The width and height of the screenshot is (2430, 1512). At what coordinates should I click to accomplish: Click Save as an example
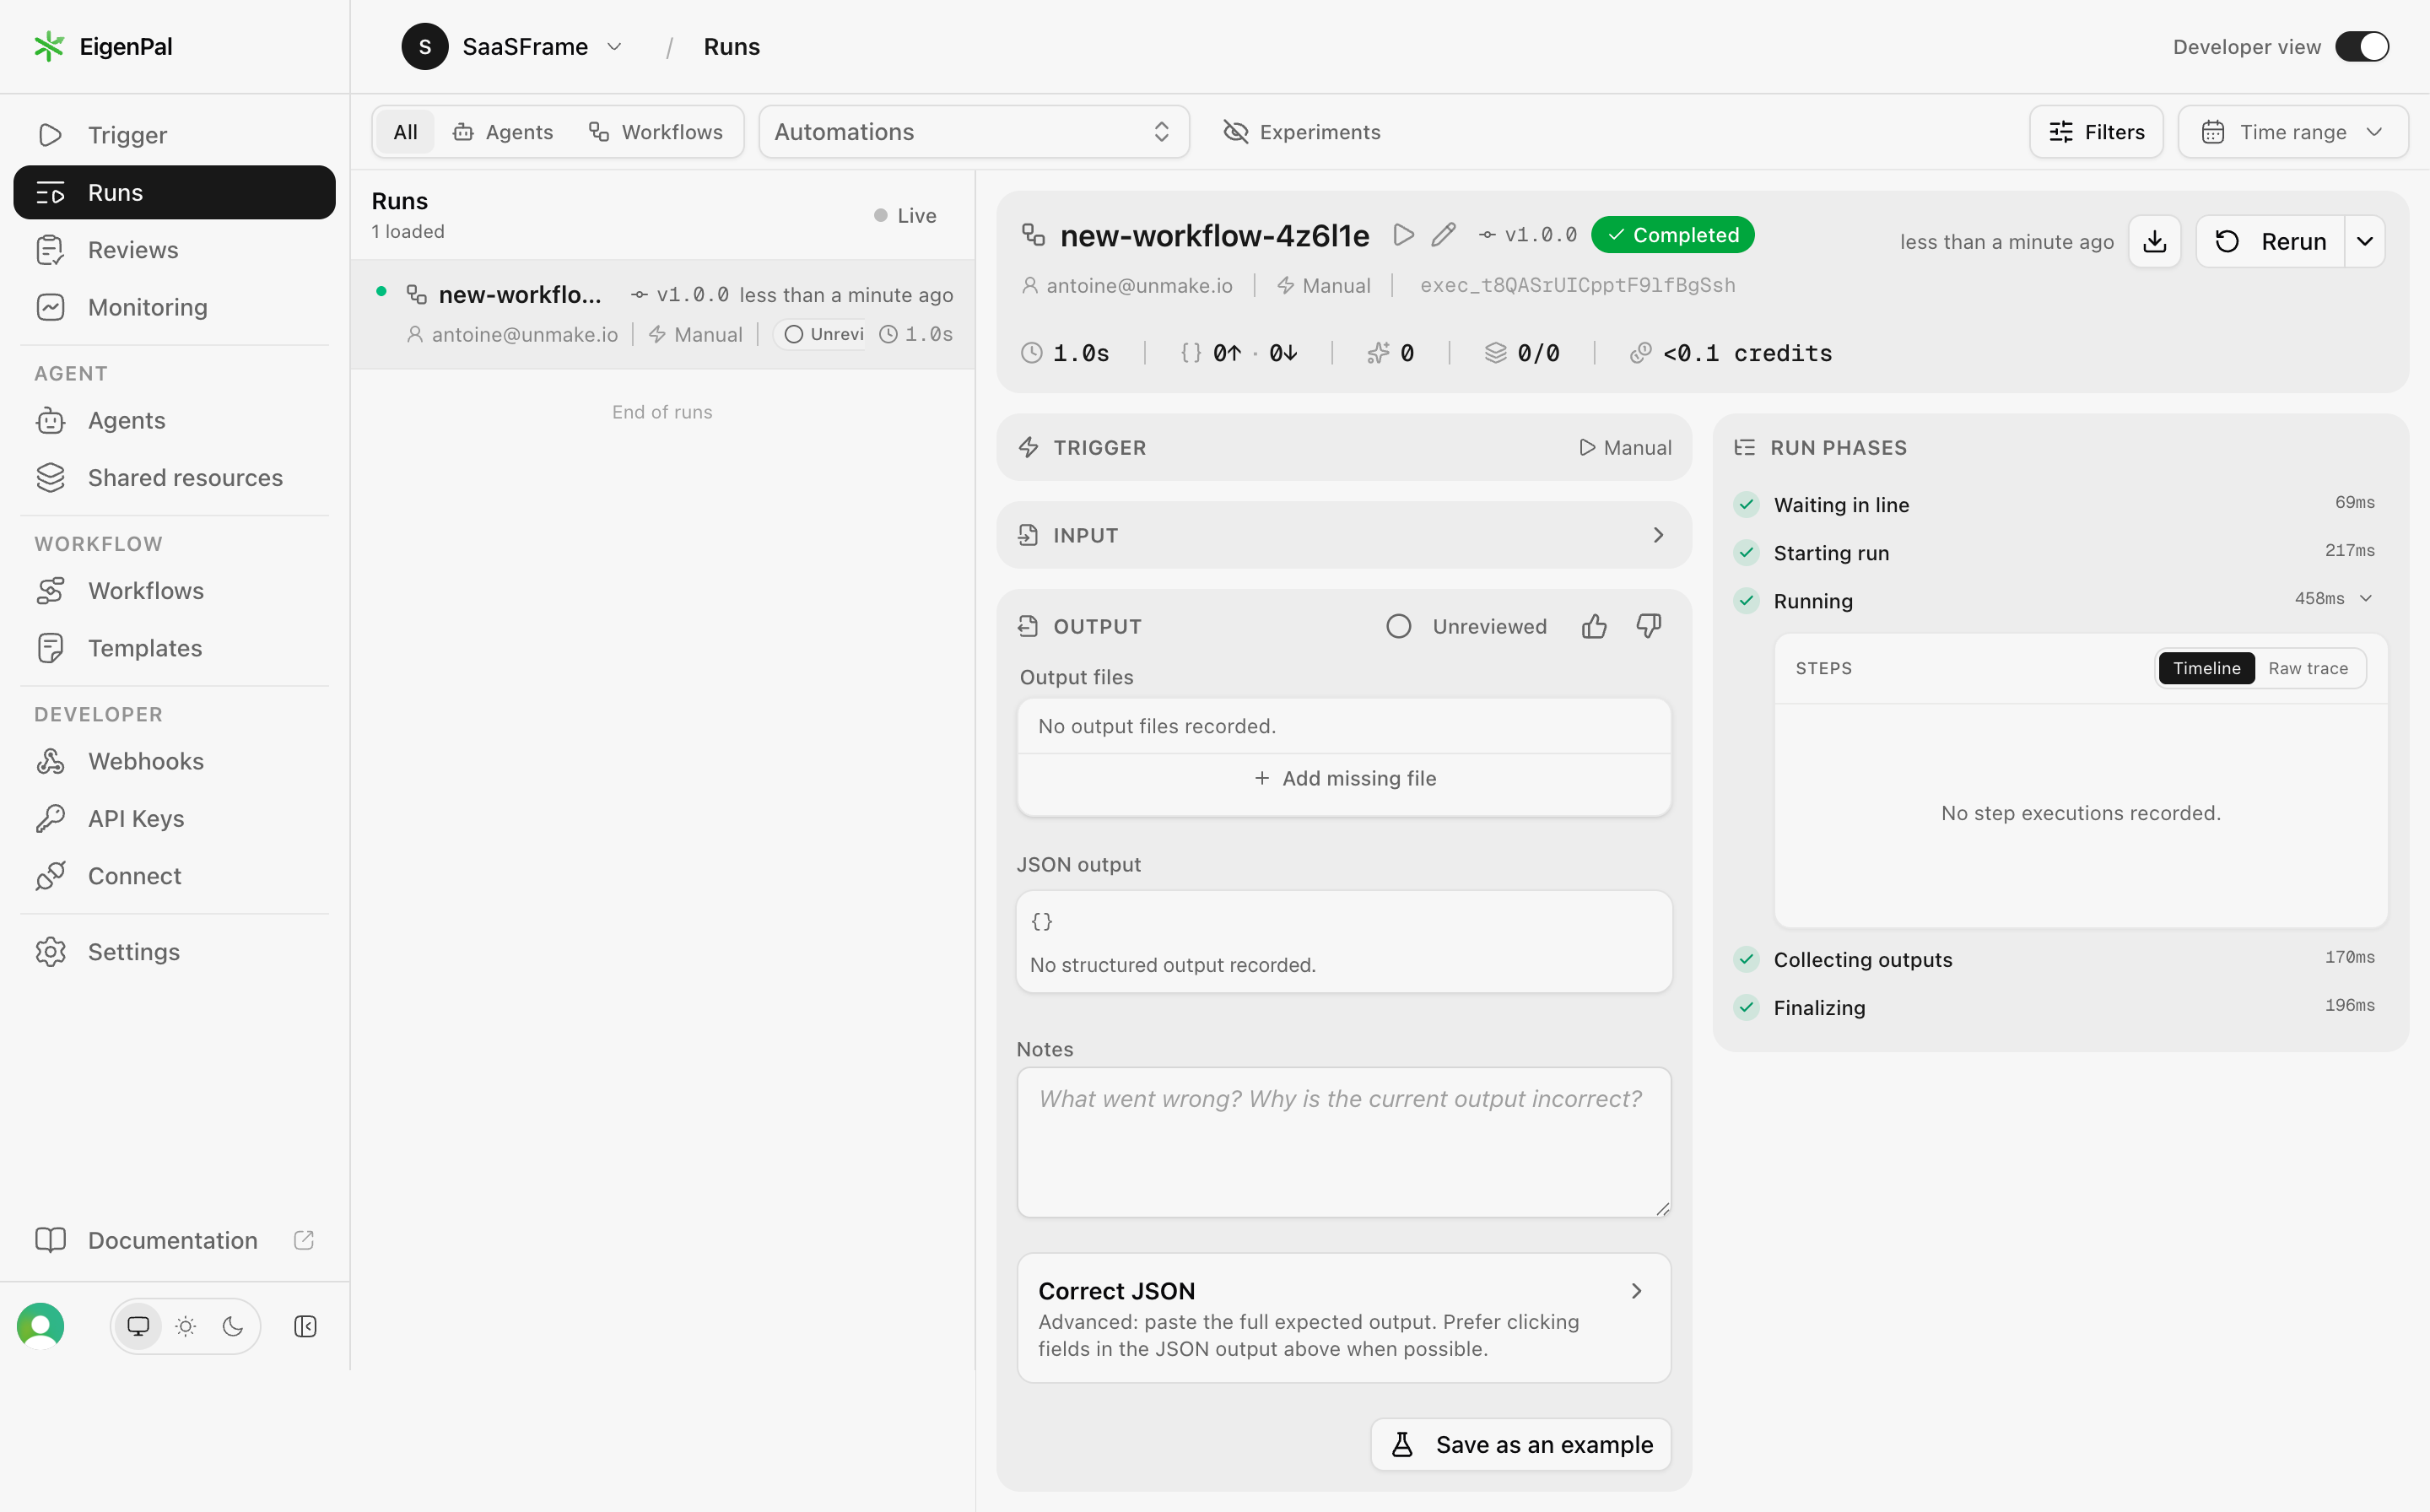(1520, 1444)
